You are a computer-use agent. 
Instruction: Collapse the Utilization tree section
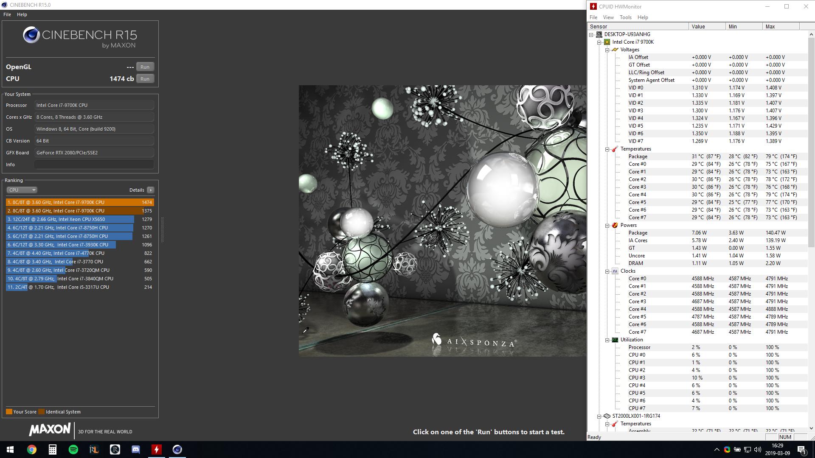(607, 340)
